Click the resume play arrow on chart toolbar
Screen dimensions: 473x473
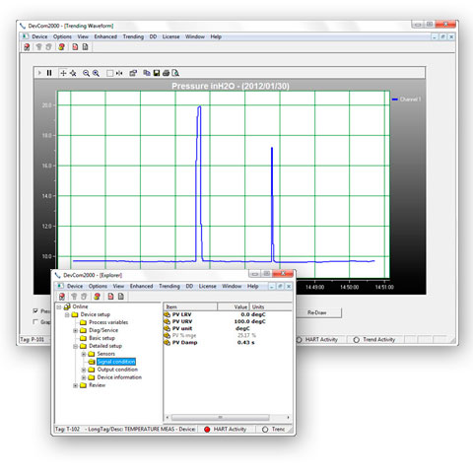pos(39,73)
